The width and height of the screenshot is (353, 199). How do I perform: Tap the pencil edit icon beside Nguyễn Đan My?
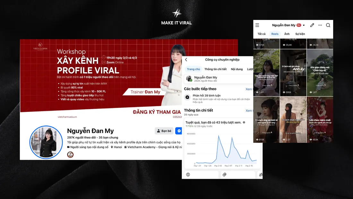[x=312, y=25]
